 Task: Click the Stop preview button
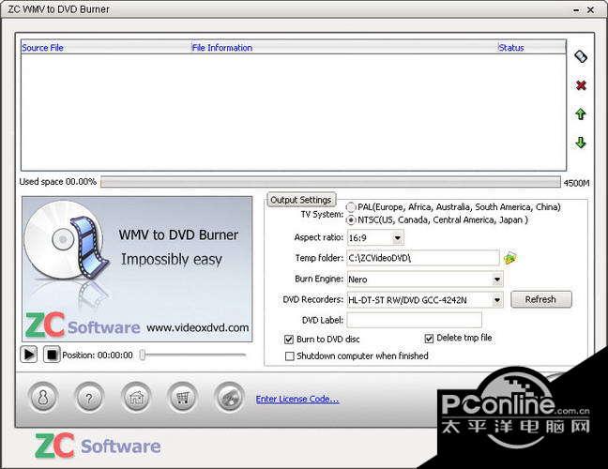[x=52, y=355]
